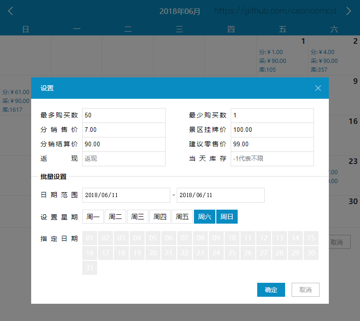Open the end date range field
Image resolution: width=360 pixels, height=321 pixels.
click(x=220, y=195)
